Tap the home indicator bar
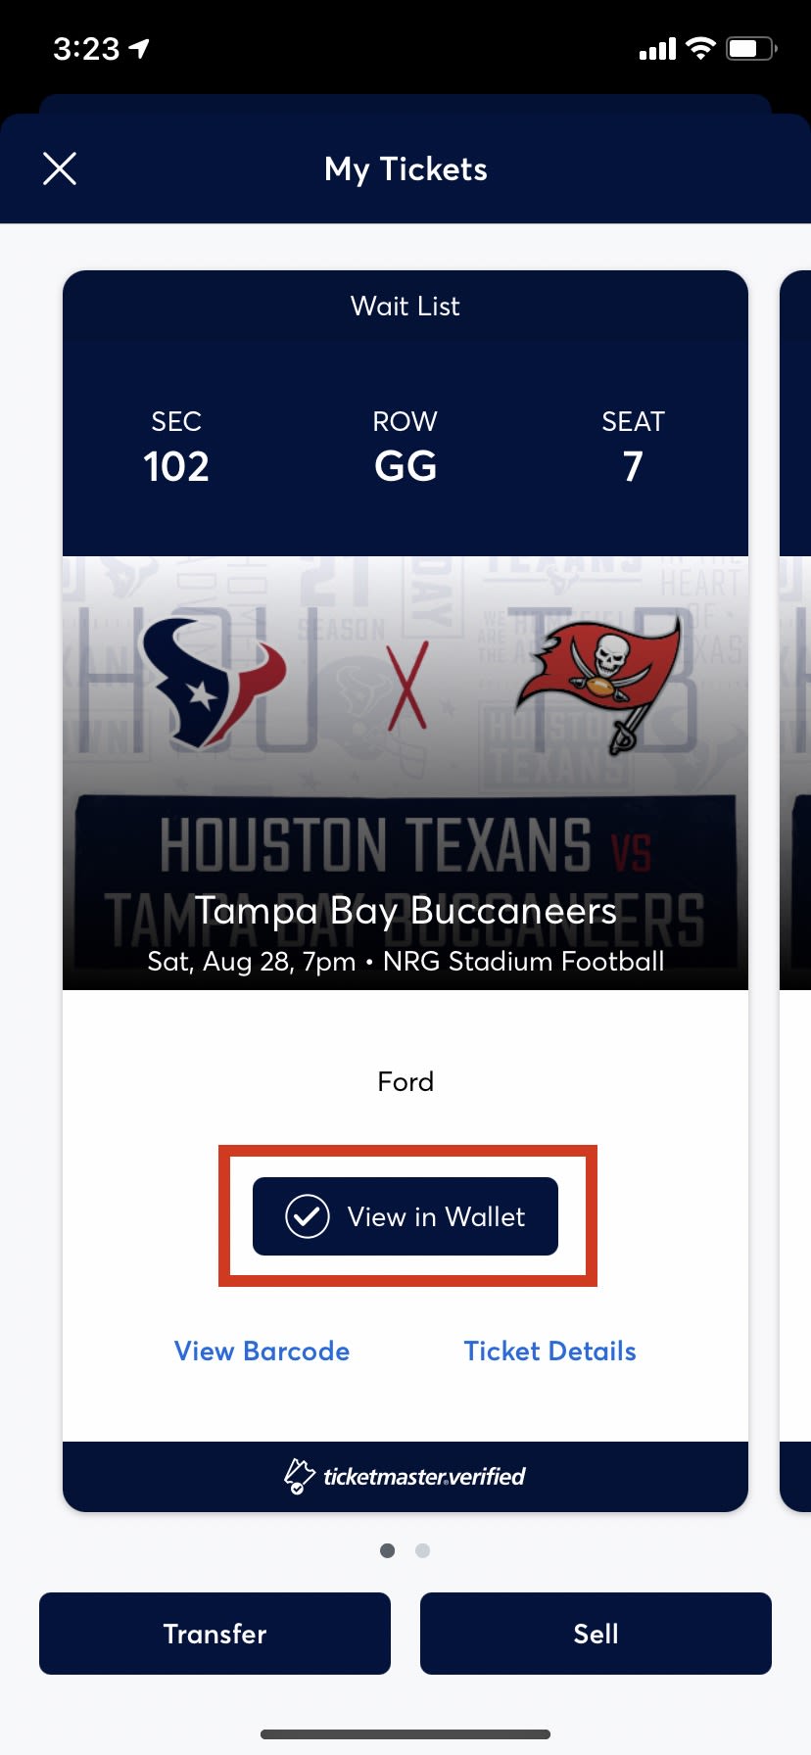 coord(405,1734)
